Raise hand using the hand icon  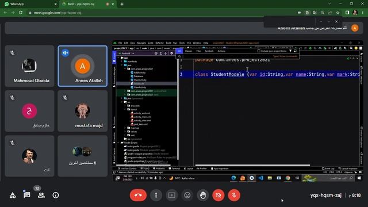[203, 195]
